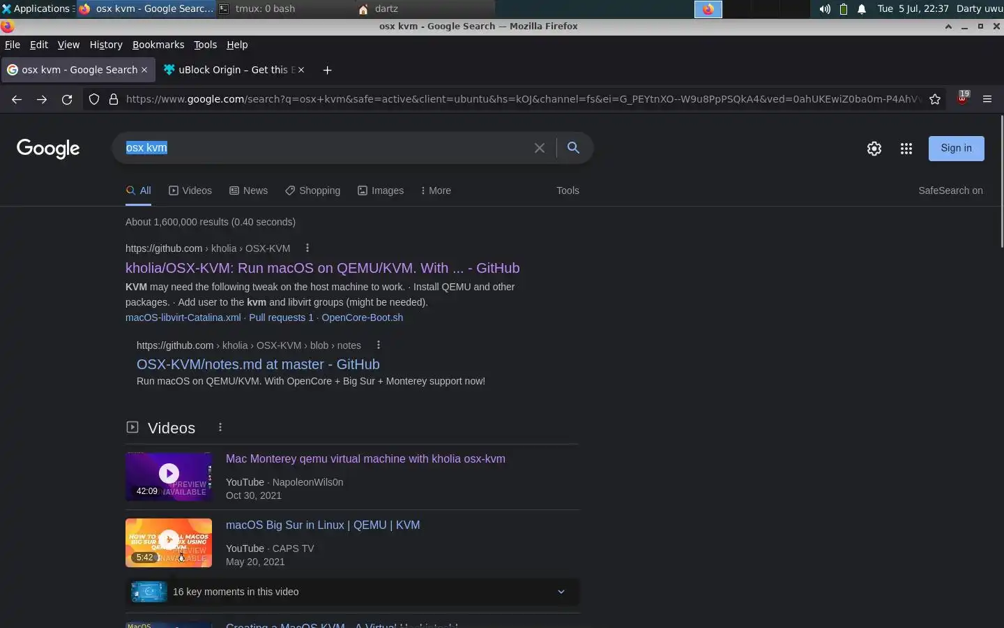Bookmark this page with the star icon
Screen dimensions: 1004x628
(x=935, y=99)
